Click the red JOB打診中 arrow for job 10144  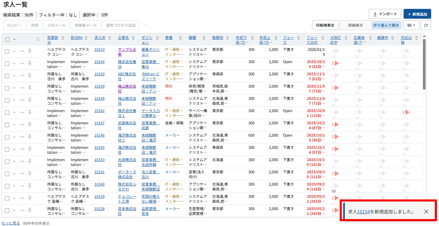(x=337, y=63)
